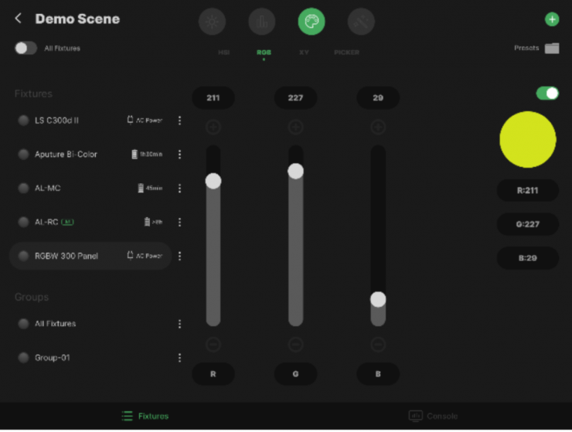Go back using the arrow beside Demo Scene
The width and height of the screenshot is (572, 432).
click(x=19, y=19)
